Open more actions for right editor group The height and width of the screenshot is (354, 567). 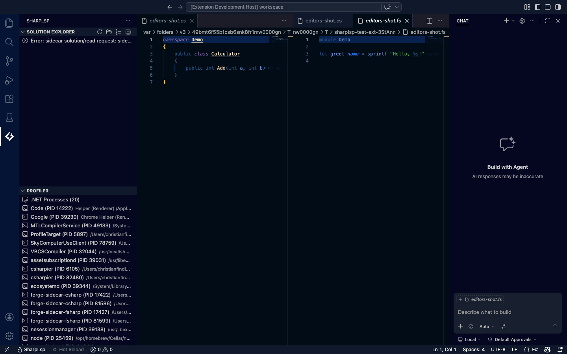coord(440,21)
